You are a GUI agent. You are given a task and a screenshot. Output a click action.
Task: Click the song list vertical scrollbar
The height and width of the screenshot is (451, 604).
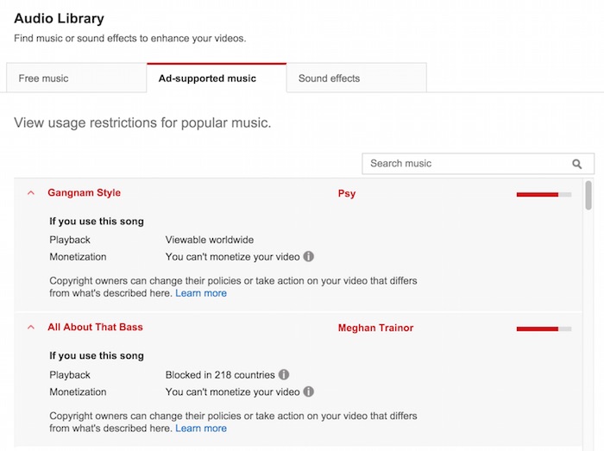coord(588,195)
